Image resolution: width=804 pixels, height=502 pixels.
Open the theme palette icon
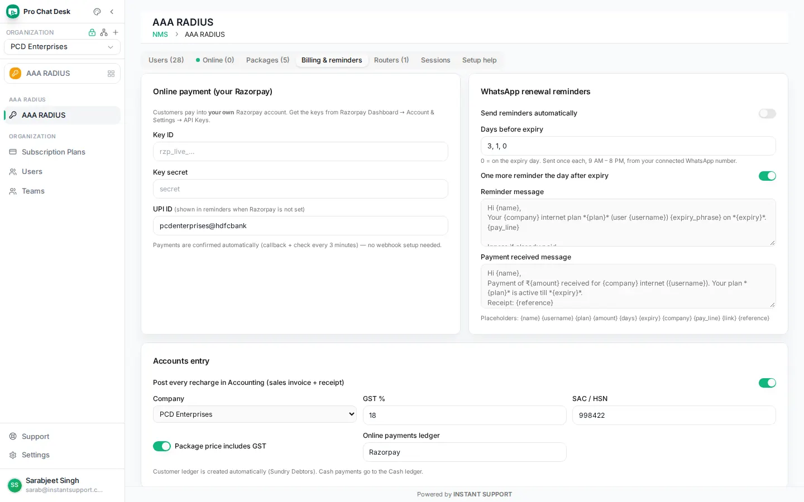click(97, 12)
